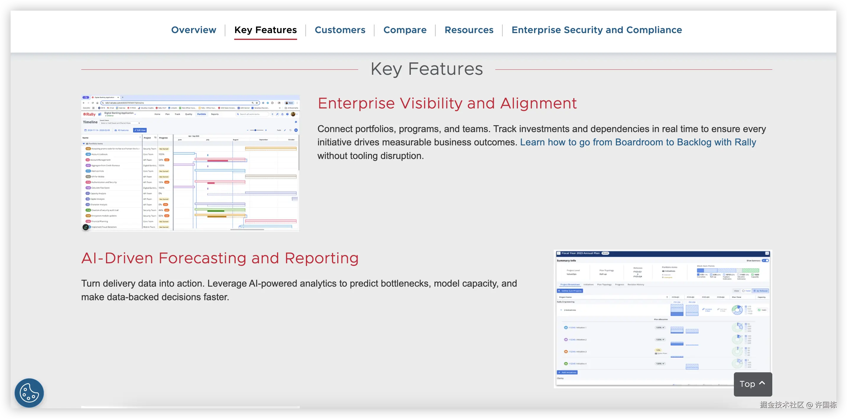Click the timeline zoom slider handle
The image size is (847, 419).
tap(255, 130)
